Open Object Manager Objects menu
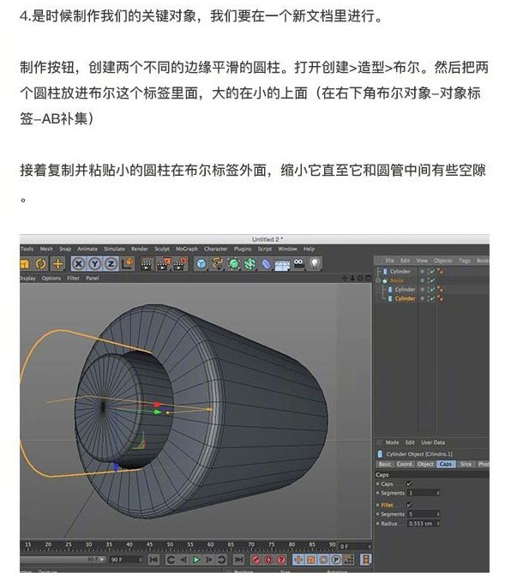 [x=443, y=261]
